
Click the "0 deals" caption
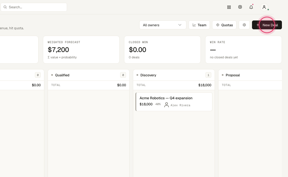point(134,57)
